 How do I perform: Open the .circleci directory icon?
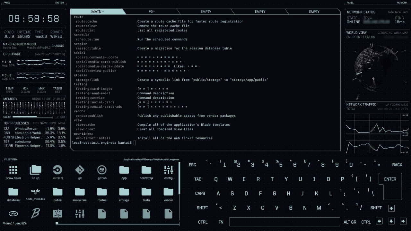[x=57, y=170]
